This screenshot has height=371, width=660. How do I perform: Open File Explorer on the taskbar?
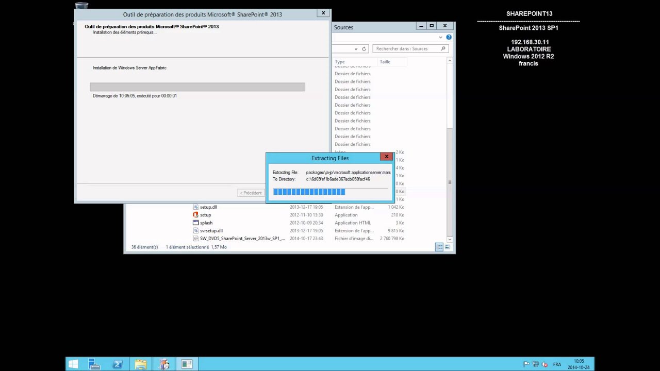click(x=141, y=364)
